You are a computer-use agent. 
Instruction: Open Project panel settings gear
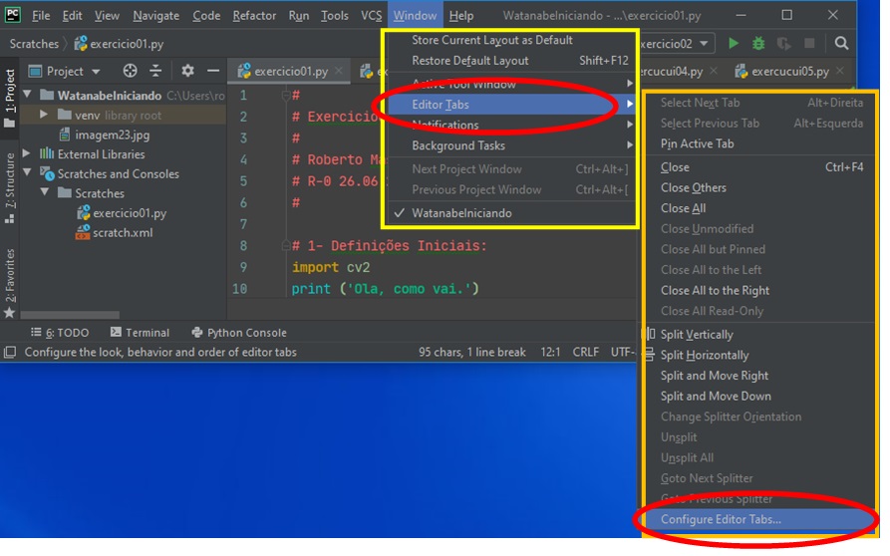coord(187,71)
